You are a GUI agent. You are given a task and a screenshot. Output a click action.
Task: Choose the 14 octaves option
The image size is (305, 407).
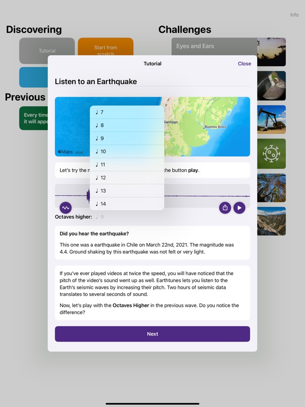[127, 203]
